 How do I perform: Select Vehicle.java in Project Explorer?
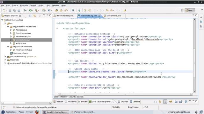point(21,43)
